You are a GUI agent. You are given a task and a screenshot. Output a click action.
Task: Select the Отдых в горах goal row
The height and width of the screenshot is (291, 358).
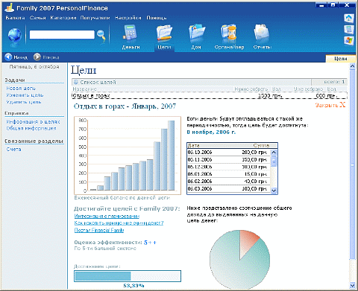(210, 95)
